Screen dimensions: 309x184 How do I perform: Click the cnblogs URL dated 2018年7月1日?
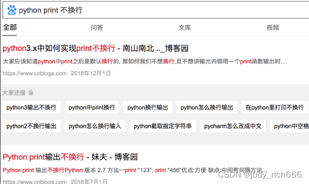click(34, 182)
